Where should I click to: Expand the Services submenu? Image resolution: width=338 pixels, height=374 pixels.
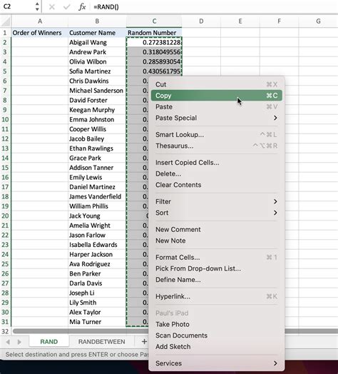[x=217, y=363]
